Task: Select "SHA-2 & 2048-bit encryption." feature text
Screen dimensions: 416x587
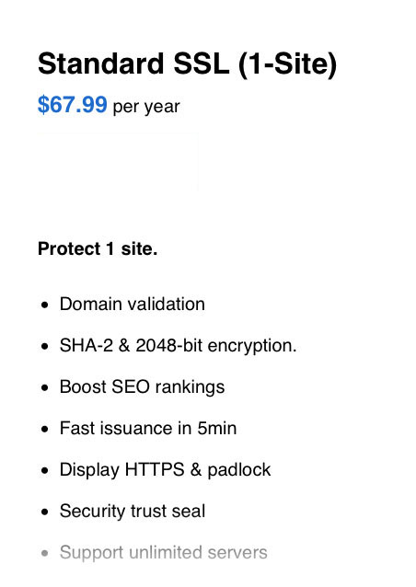Action: coord(178,346)
